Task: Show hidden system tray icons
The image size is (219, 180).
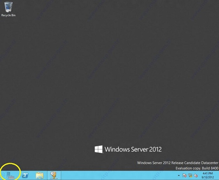Action: click(x=179, y=175)
